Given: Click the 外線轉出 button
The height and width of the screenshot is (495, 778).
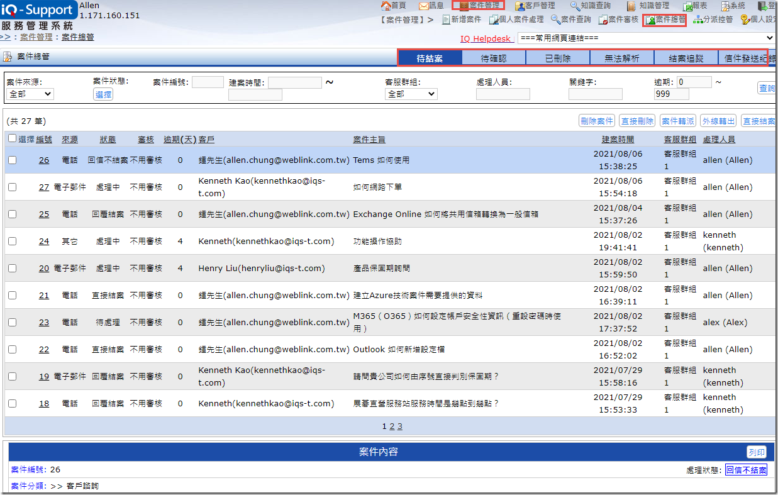Looking at the screenshot, I should pyautogui.click(x=718, y=121).
